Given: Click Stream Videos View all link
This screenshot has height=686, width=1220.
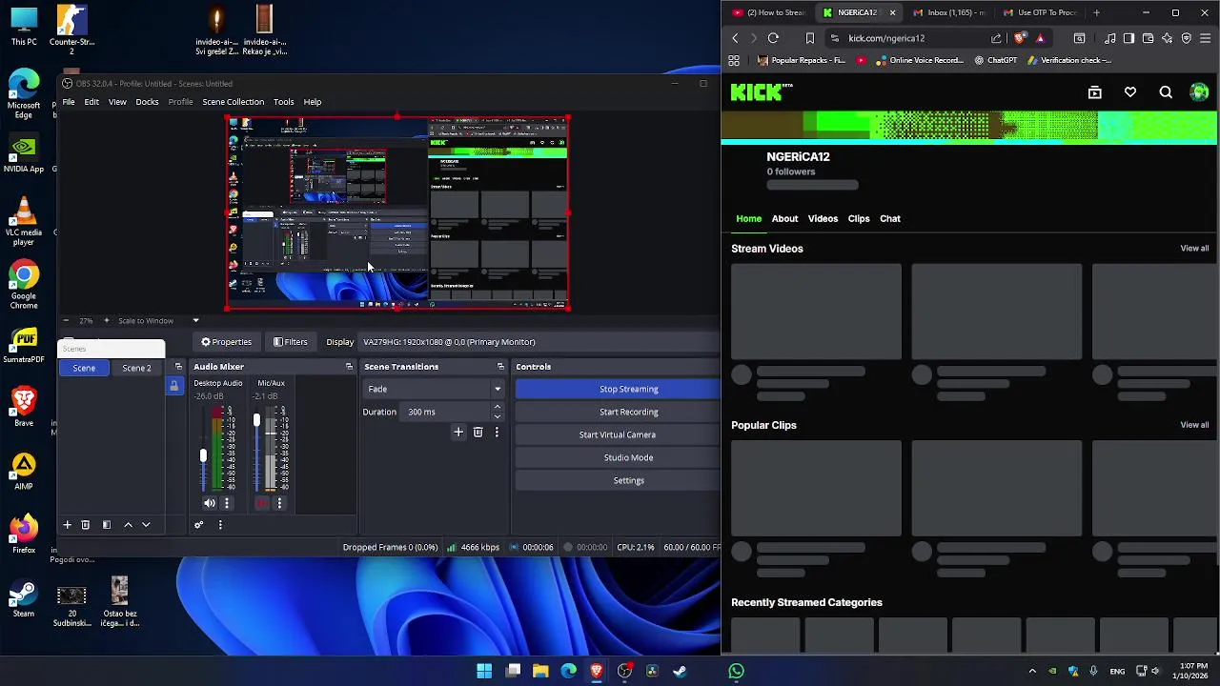Looking at the screenshot, I should click(x=1194, y=249).
